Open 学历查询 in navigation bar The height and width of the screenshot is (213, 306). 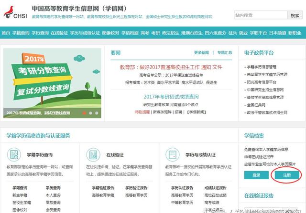40,33
